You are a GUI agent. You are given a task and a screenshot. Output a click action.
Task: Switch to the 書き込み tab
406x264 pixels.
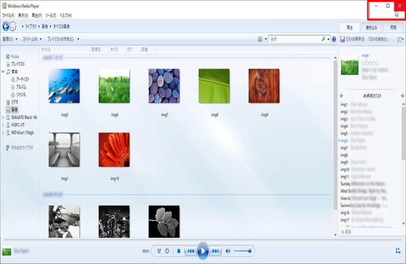tap(372, 27)
